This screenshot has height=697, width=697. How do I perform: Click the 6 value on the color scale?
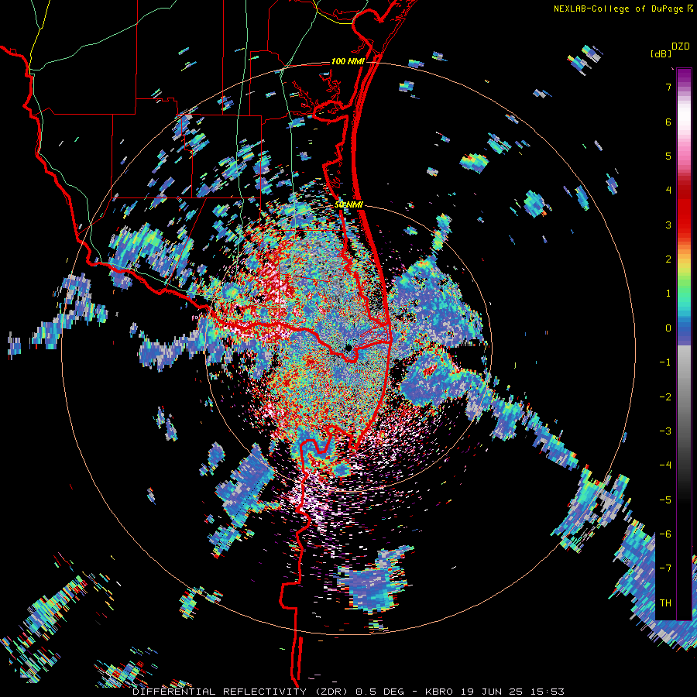click(x=668, y=122)
